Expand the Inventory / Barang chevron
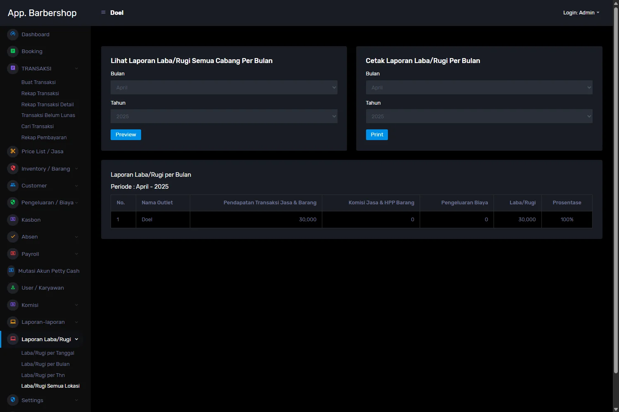 (x=76, y=169)
